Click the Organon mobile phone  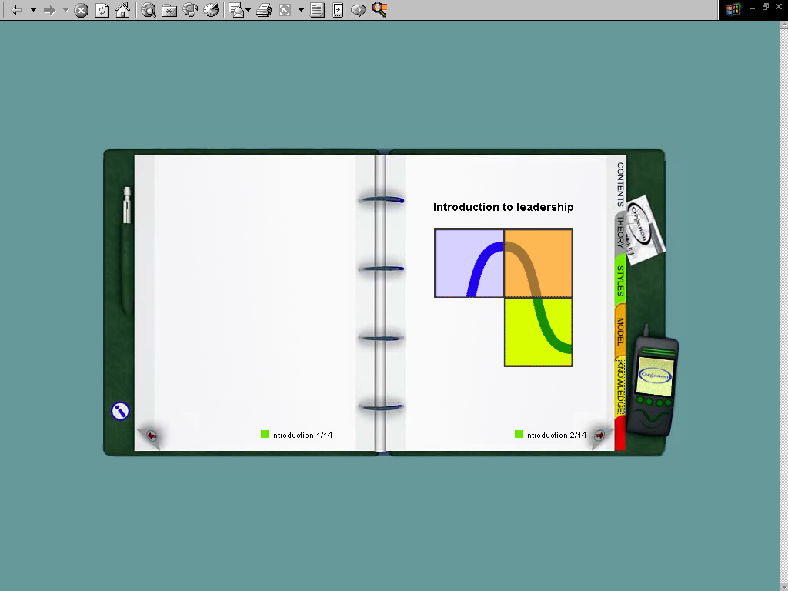(653, 385)
